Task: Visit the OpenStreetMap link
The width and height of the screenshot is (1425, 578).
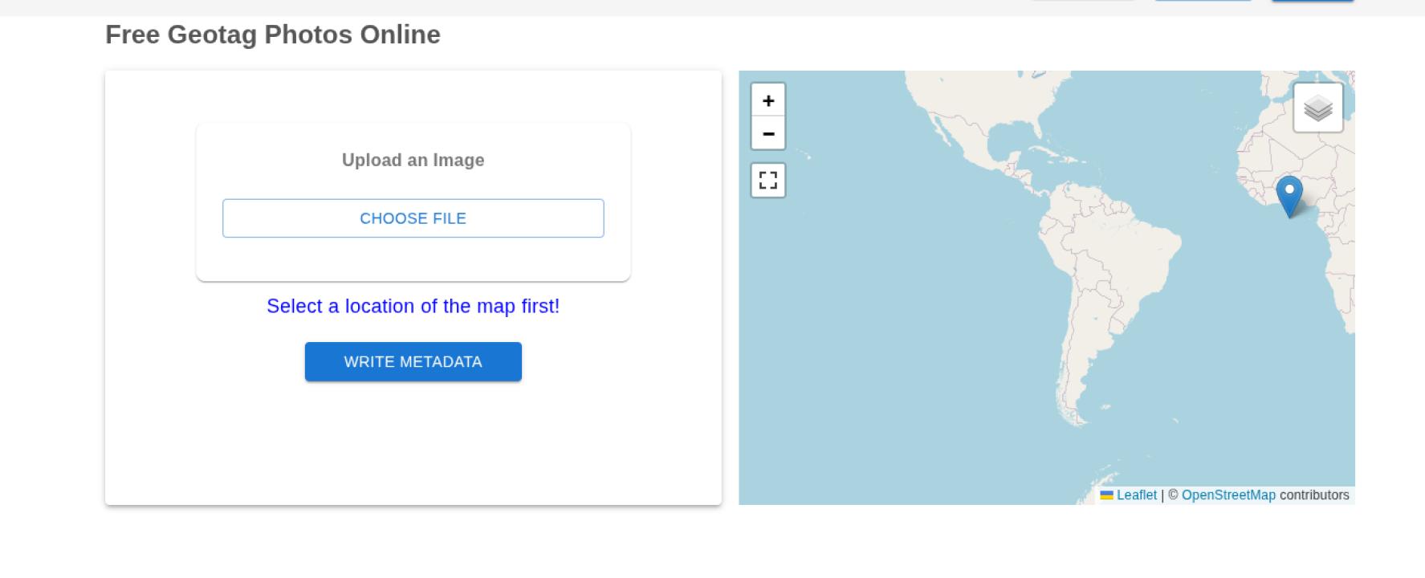Action: [1228, 495]
